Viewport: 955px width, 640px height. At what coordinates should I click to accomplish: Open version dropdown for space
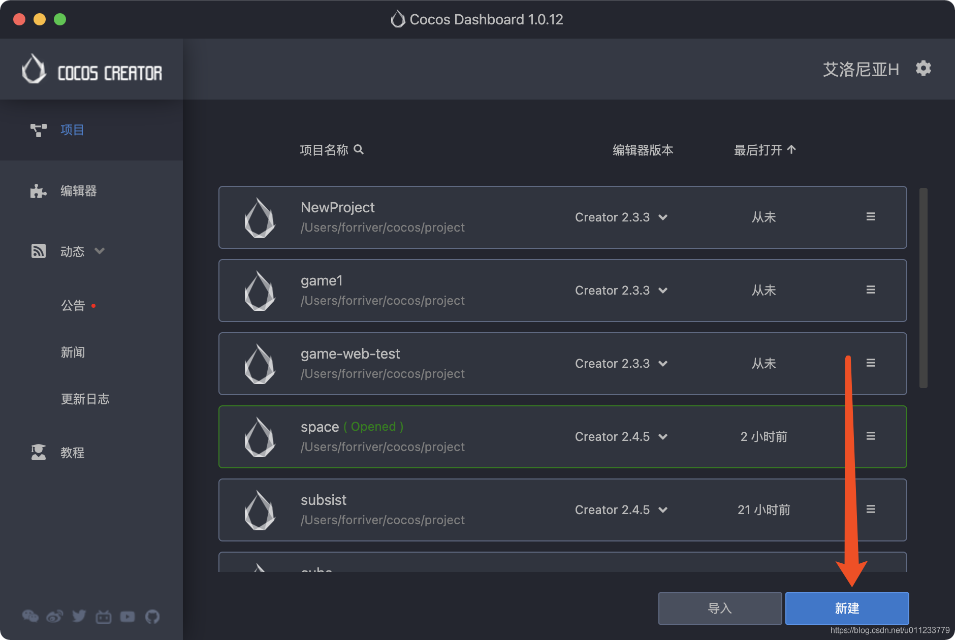pyautogui.click(x=663, y=437)
